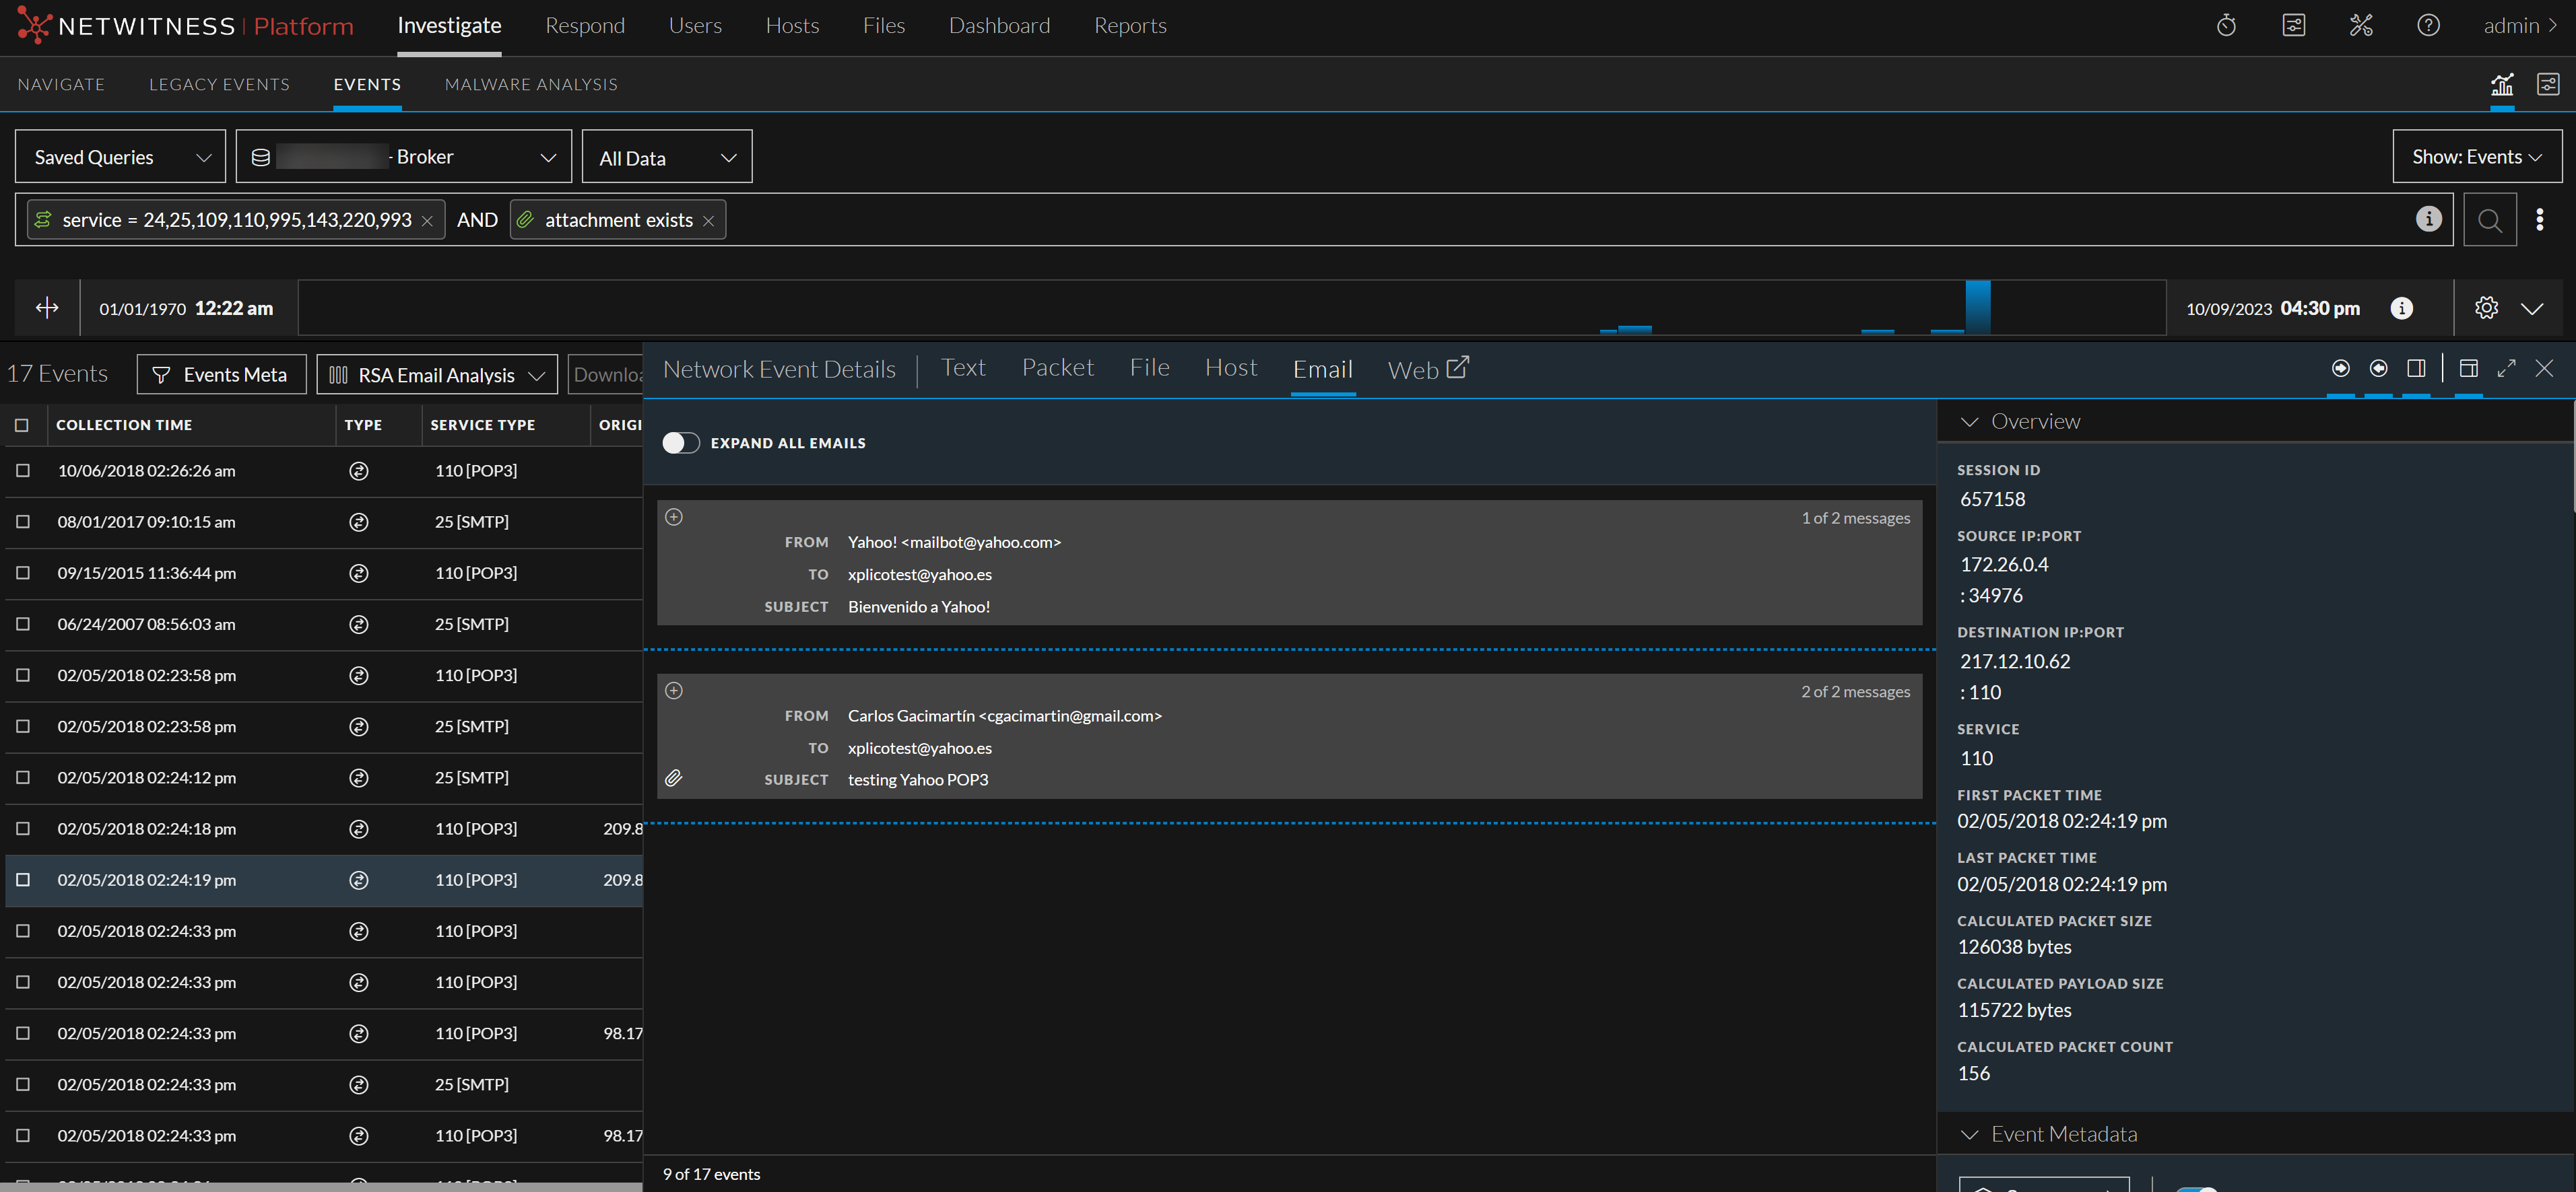Check the select-all events header checkbox
The width and height of the screenshot is (2576, 1192).
click(22, 425)
